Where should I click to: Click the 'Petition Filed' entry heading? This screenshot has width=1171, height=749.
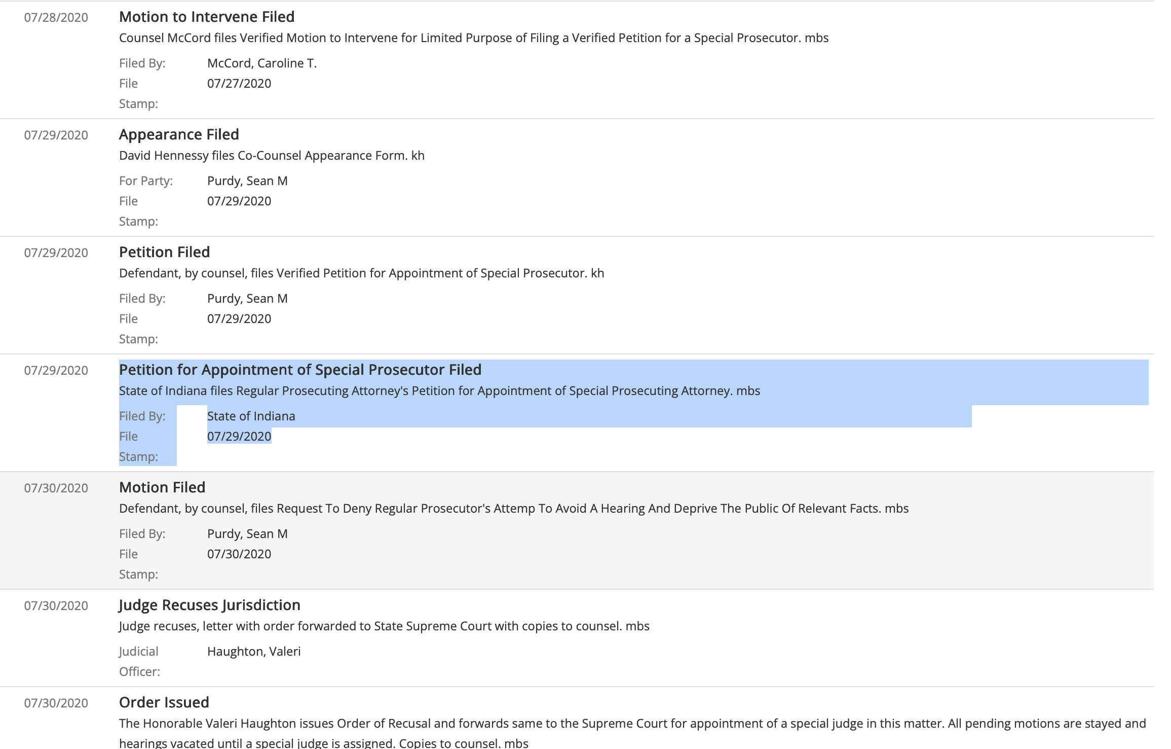click(x=164, y=252)
